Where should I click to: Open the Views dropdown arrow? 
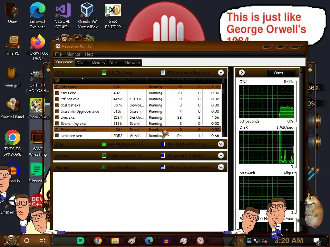(x=292, y=72)
